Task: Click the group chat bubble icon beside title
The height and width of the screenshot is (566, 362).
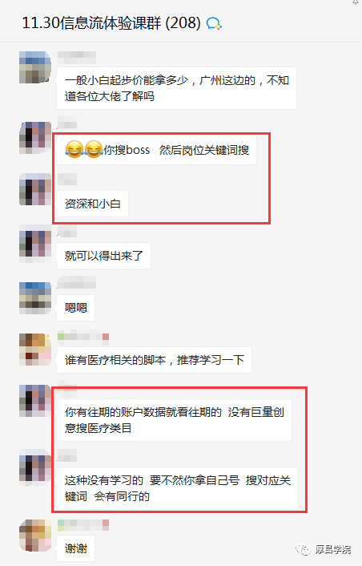Action: click(214, 24)
